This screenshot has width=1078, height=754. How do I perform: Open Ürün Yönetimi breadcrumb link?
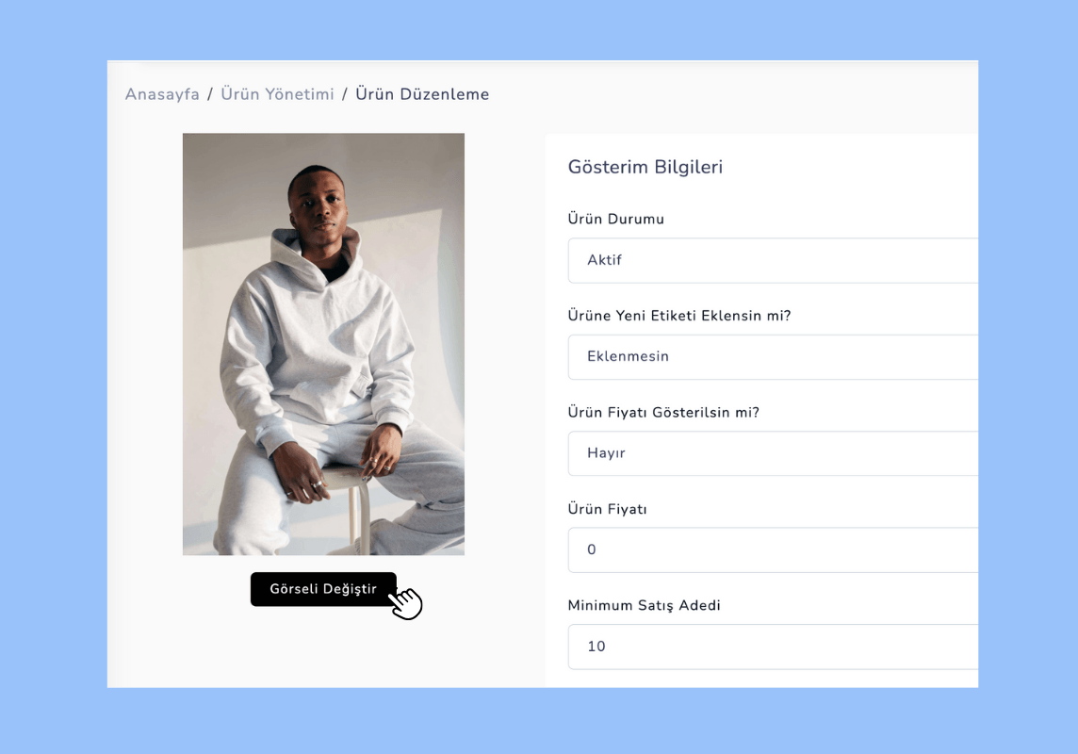pos(277,94)
